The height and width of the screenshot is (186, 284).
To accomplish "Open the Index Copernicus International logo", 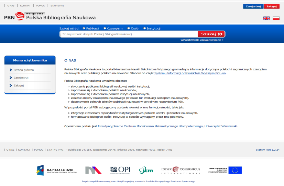I will pos(181,170).
